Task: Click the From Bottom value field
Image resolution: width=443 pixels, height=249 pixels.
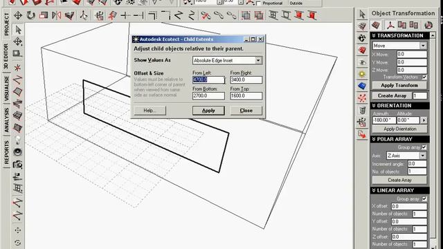Action: pyautogui.click(x=208, y=96)
